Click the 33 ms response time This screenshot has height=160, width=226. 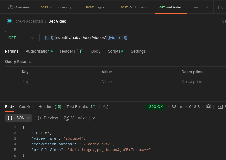pyautogui.click(x=177, y=107)
